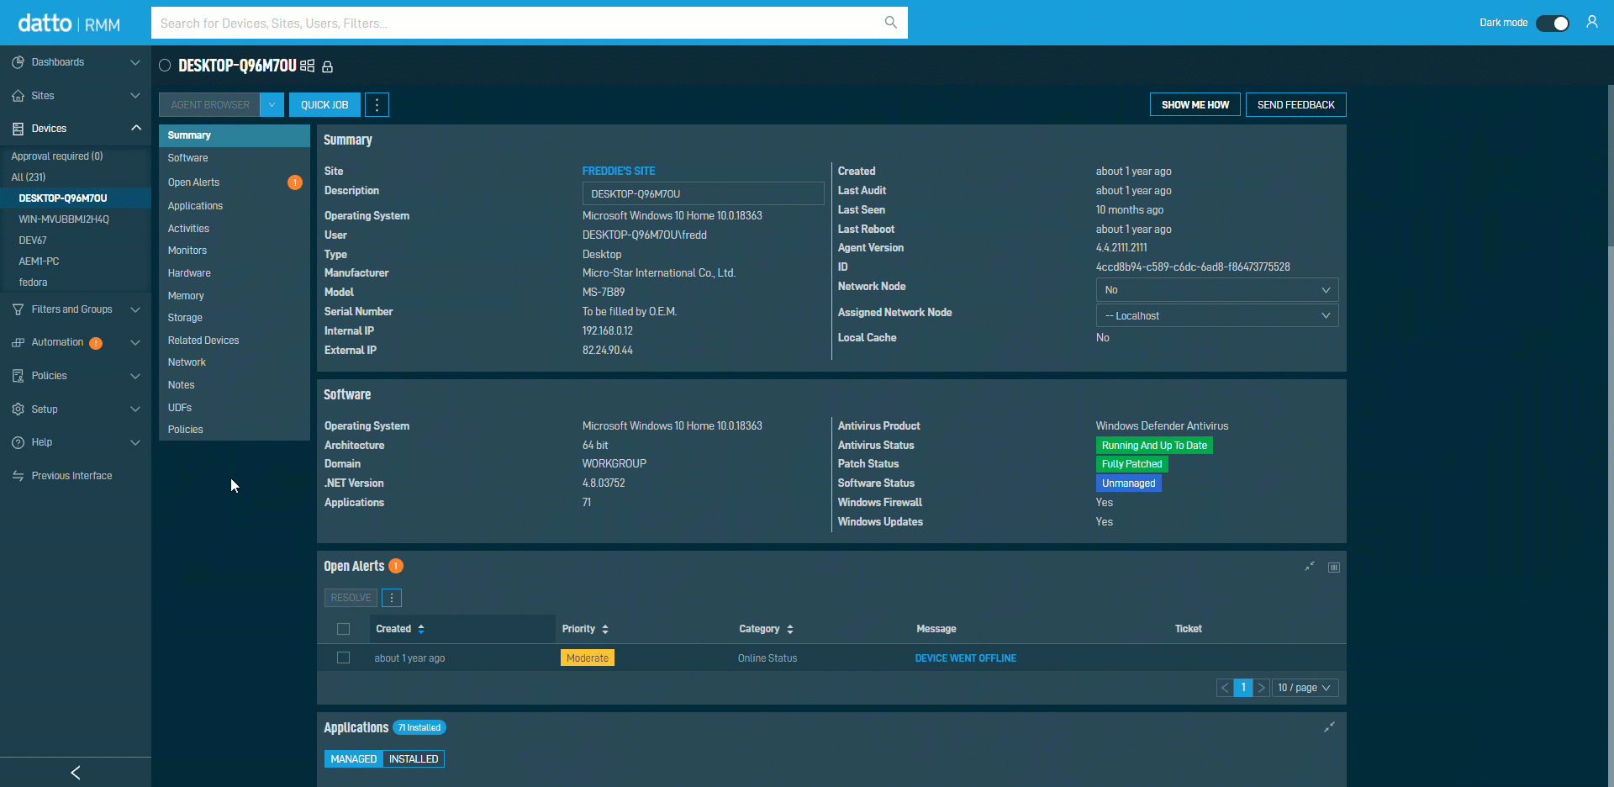Go to previous alerts page arrow

1225,688
